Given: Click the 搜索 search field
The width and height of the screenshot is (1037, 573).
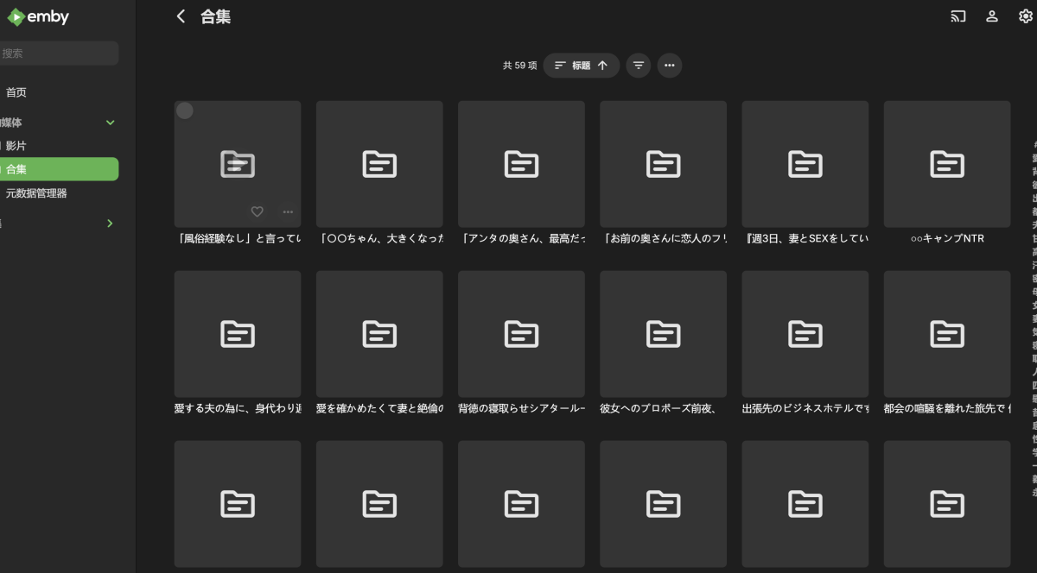Looking at the screenshot, I should tap(60, 54).
